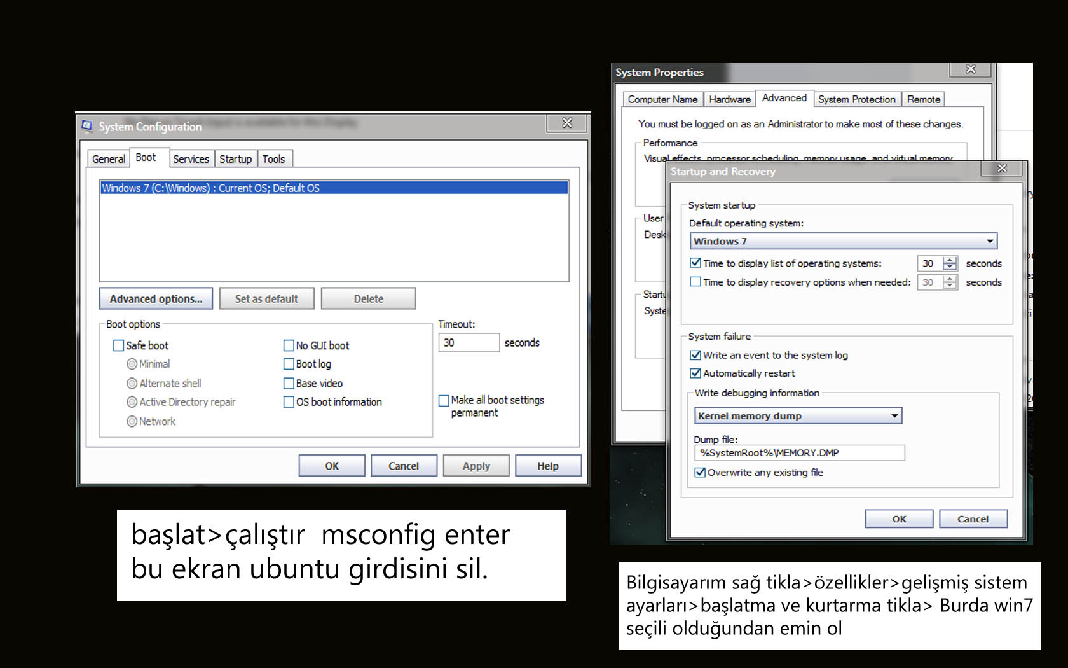This screenshot has height=668, width=1068.
Task: Close the Startup and Recovery dialog
Action: coord(1002,168)
